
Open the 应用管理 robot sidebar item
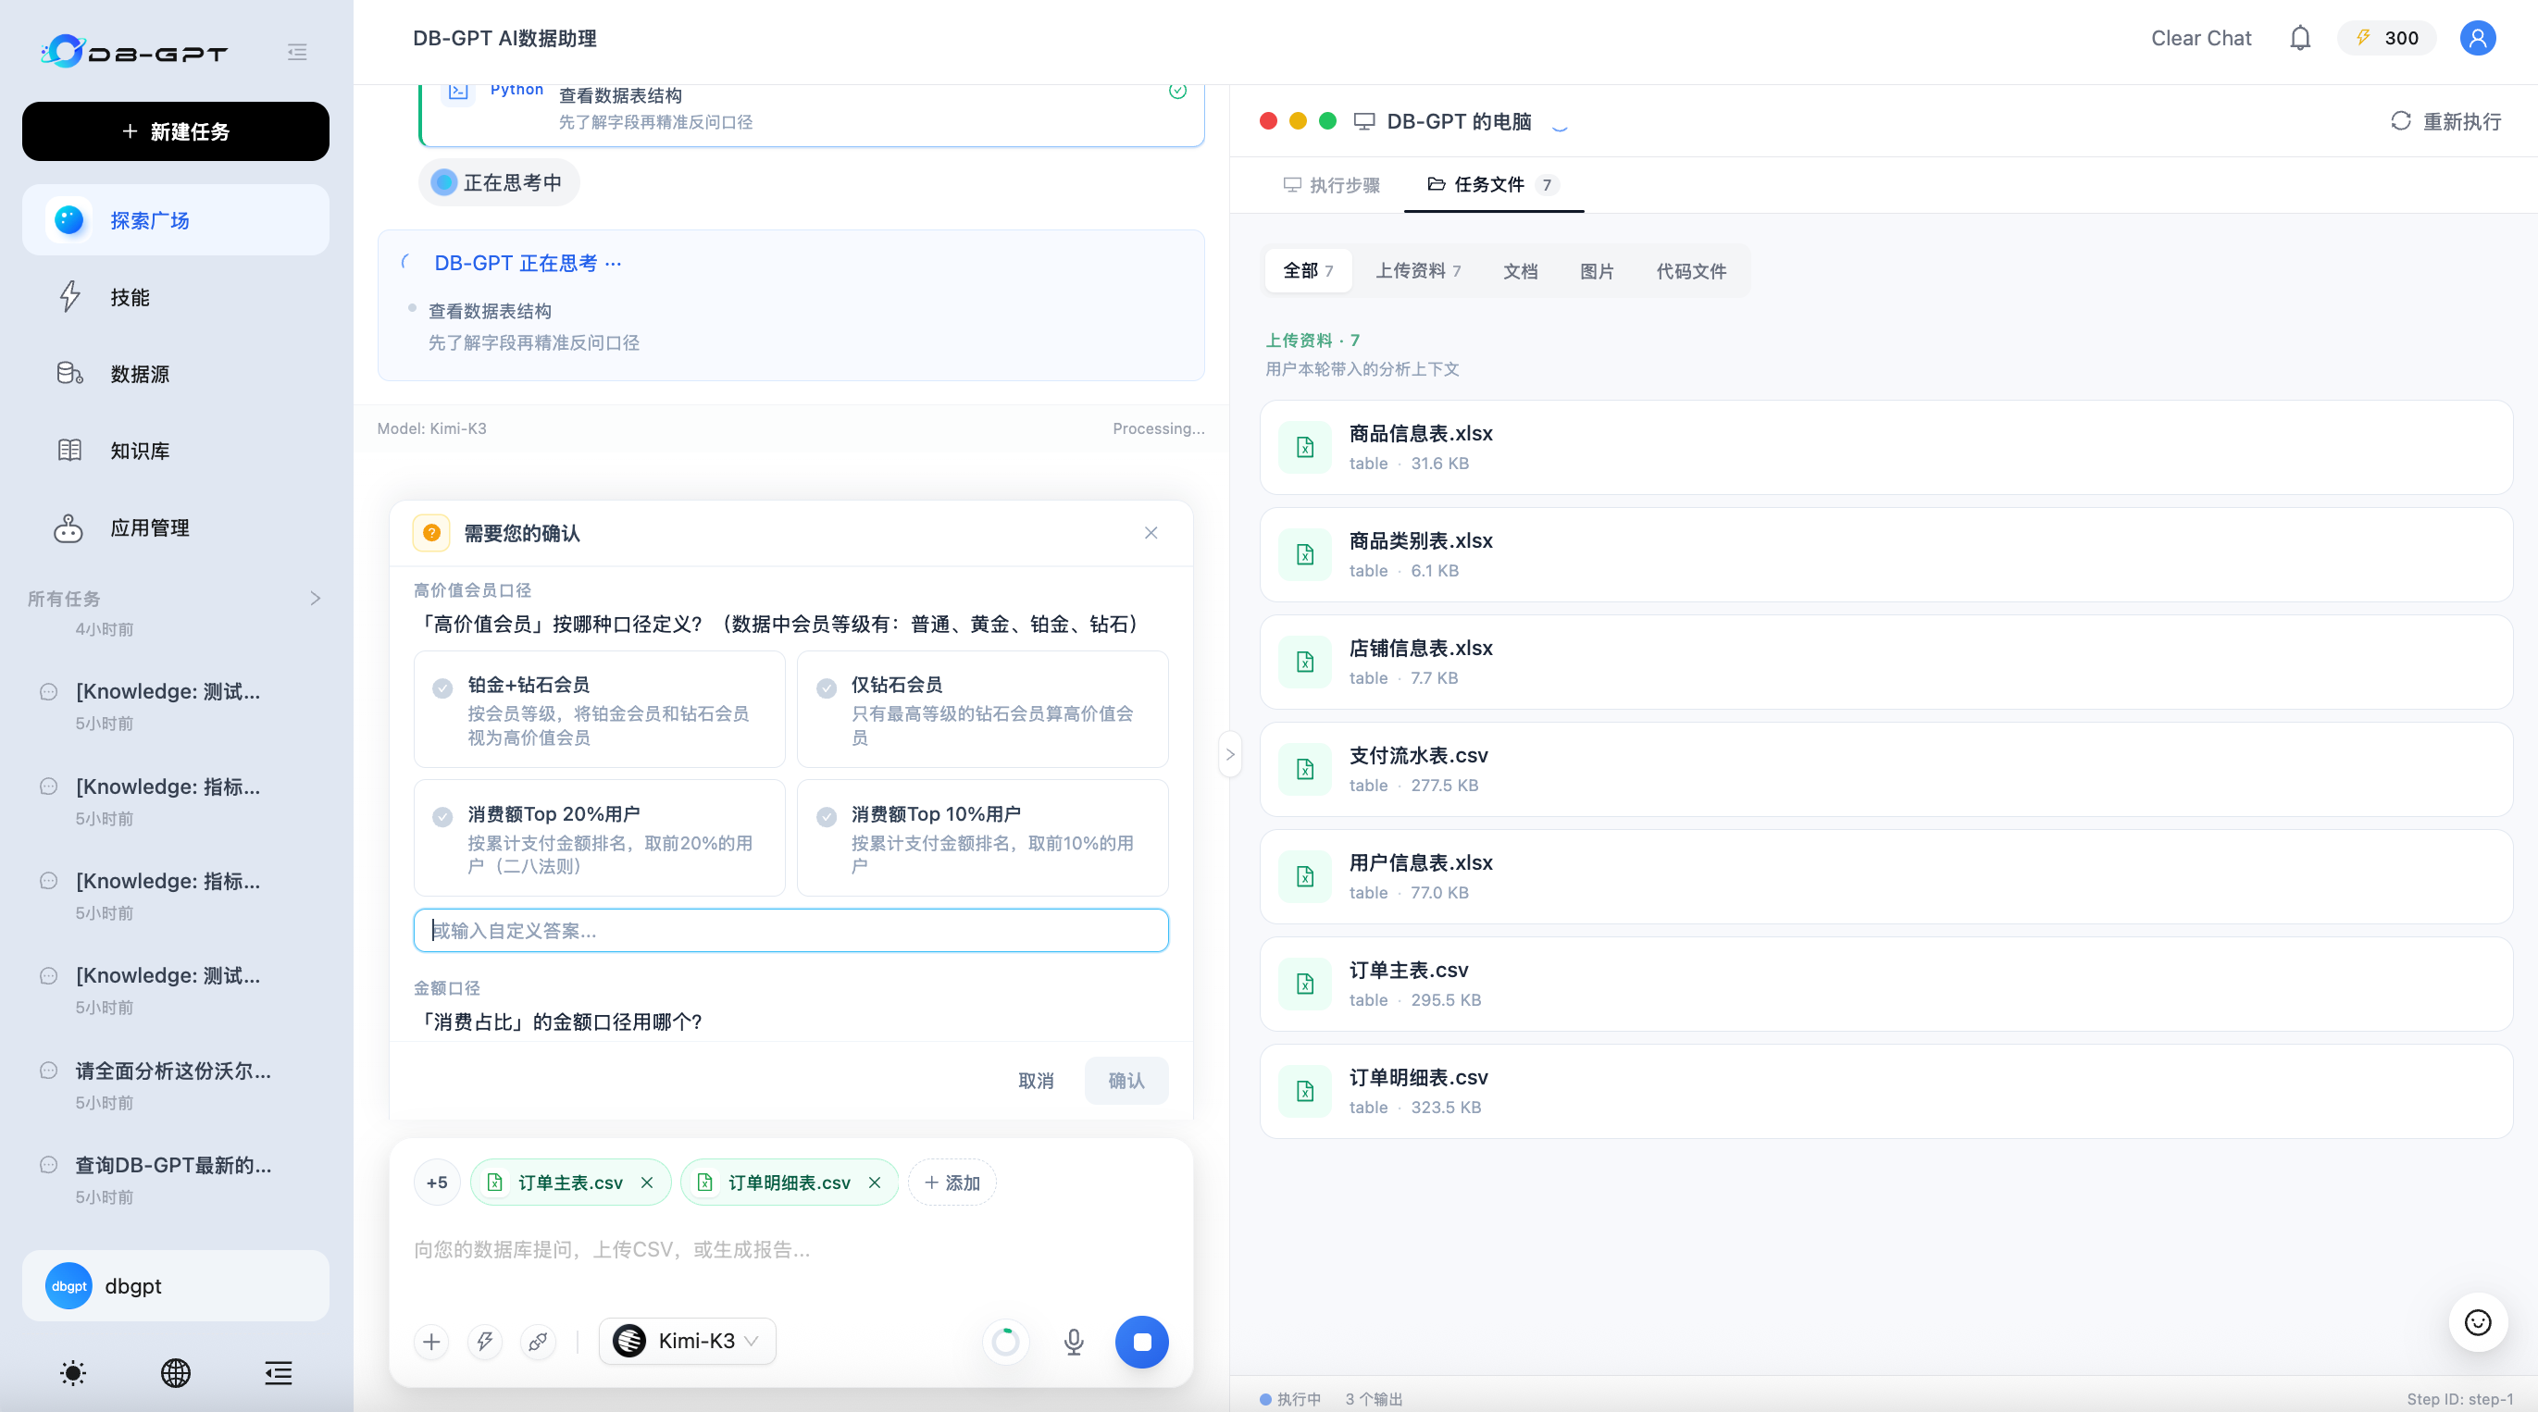pos(175,527)
